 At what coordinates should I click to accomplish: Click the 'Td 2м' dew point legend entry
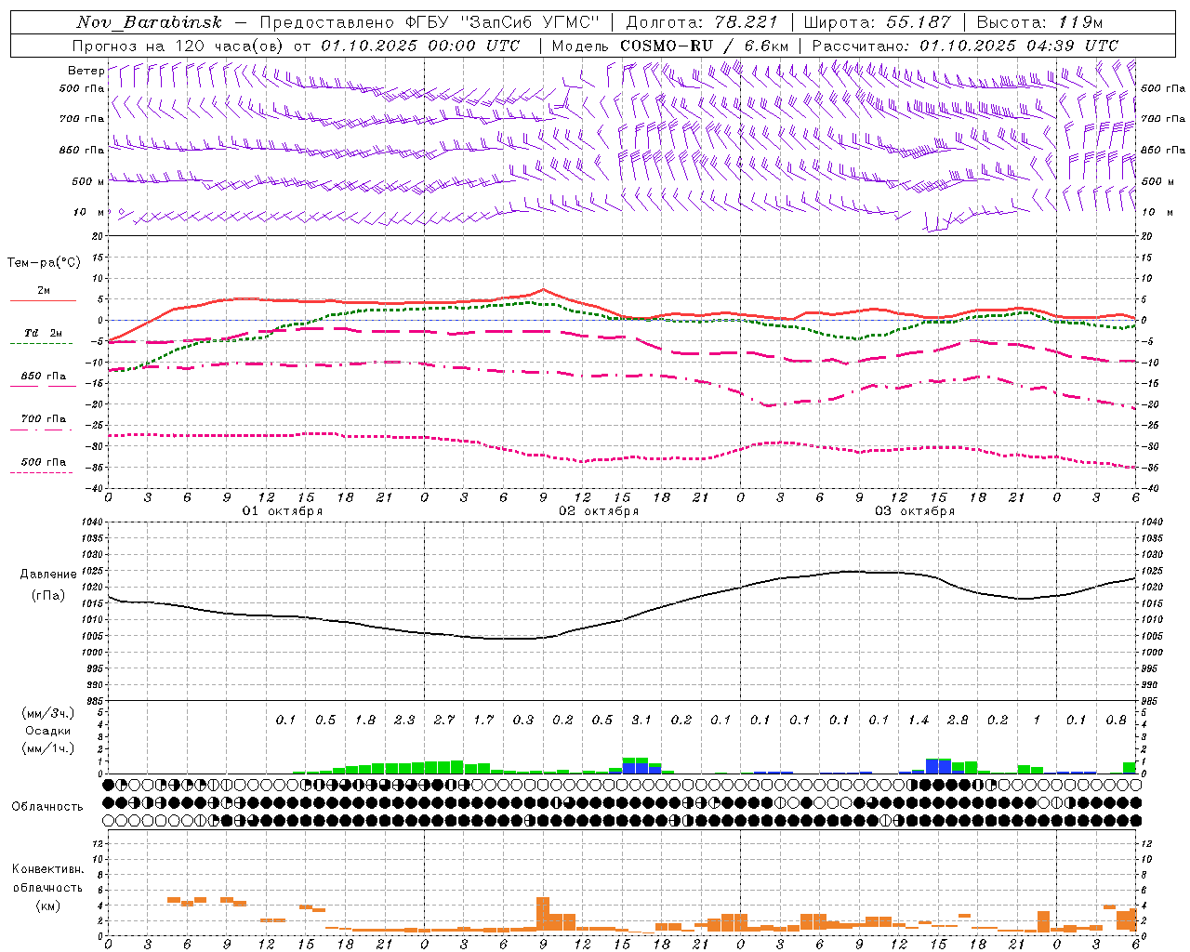pos(44,333)
